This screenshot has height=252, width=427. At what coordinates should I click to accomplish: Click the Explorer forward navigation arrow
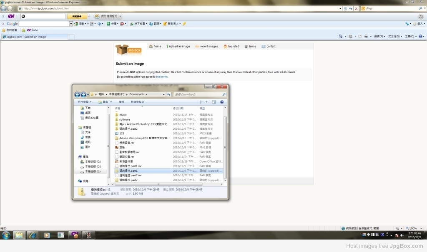pyautogui.click(x=83, y=94)
